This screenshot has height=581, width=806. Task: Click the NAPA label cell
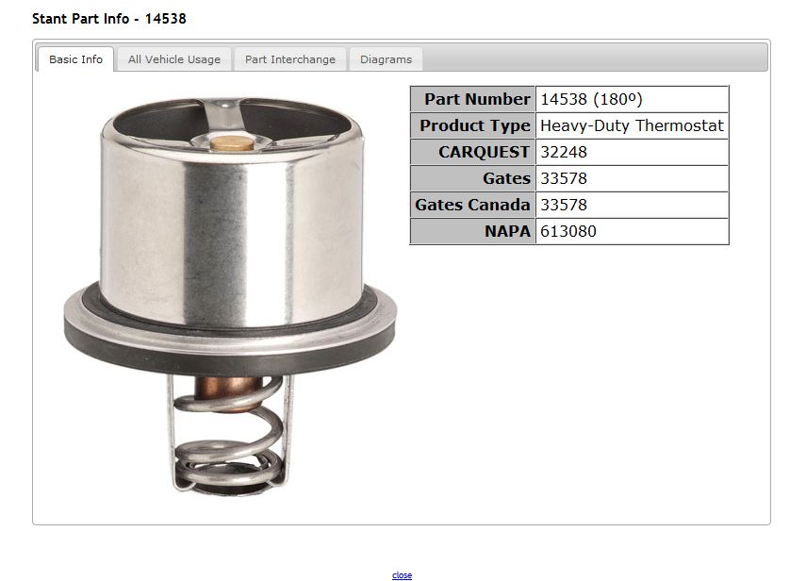click(473, 231)
